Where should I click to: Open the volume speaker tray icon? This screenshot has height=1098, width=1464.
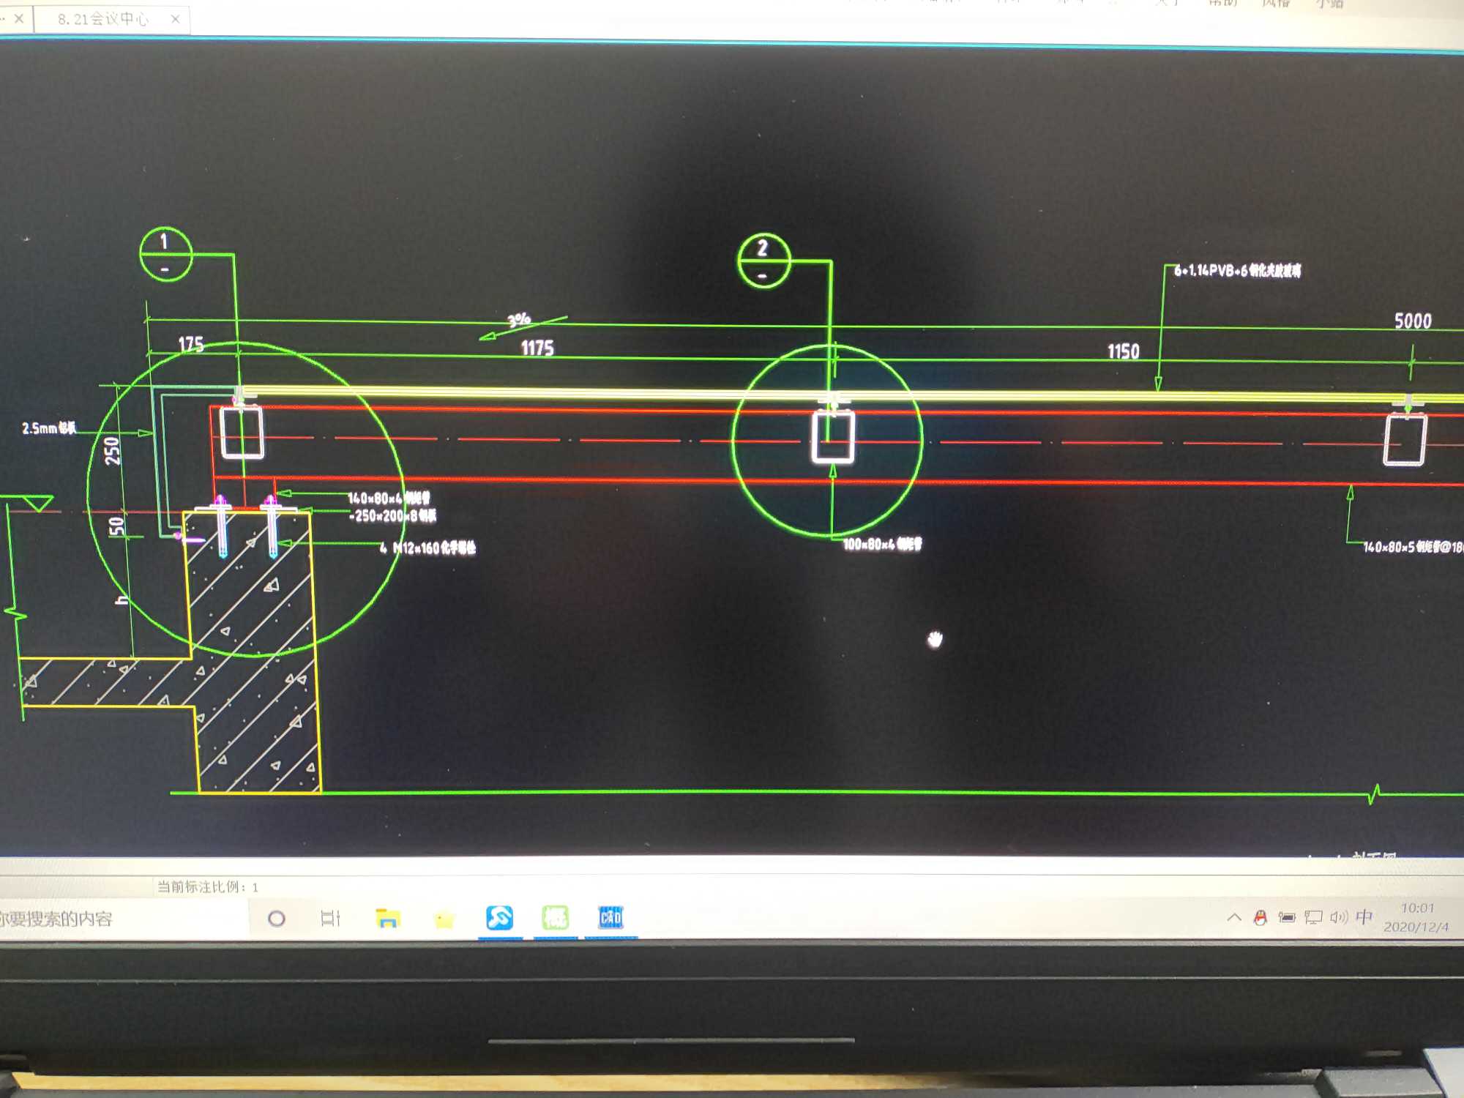click(1339, 917)
